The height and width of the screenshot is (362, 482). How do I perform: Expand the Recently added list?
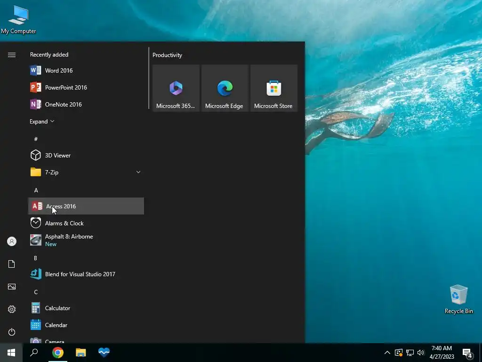pos(42,121)
